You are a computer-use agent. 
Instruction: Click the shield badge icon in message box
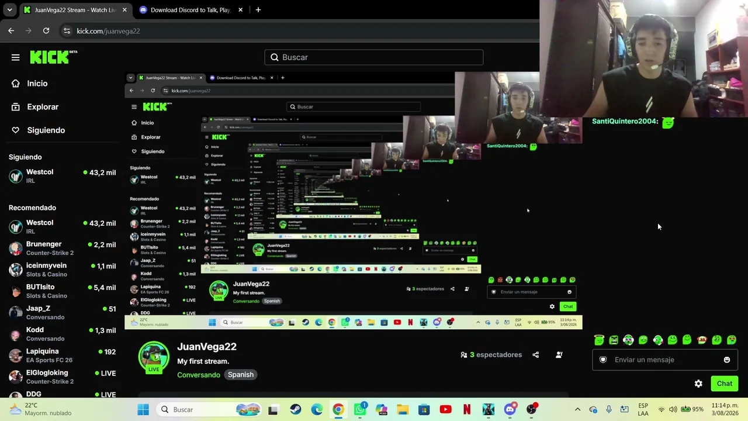tap(603, 360)
